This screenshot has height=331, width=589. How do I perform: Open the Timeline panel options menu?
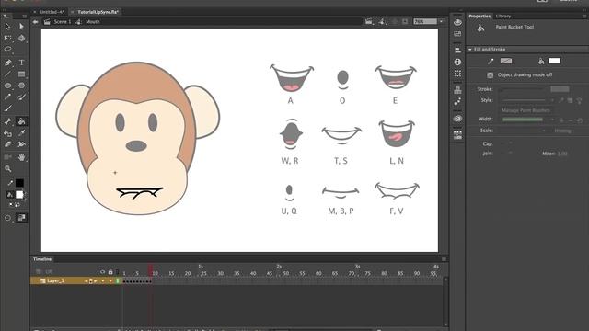pyautogui.click(x=444, y=259)
